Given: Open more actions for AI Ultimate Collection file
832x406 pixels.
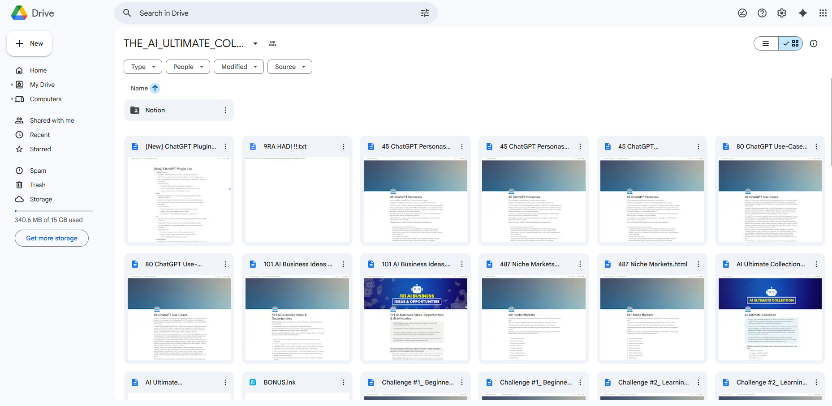Looking at the screenshot, I should click(x=816, y=264).
